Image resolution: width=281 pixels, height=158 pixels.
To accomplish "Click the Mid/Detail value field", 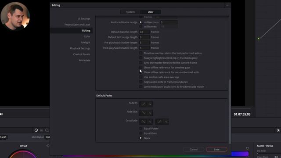I will click(48, 137).
